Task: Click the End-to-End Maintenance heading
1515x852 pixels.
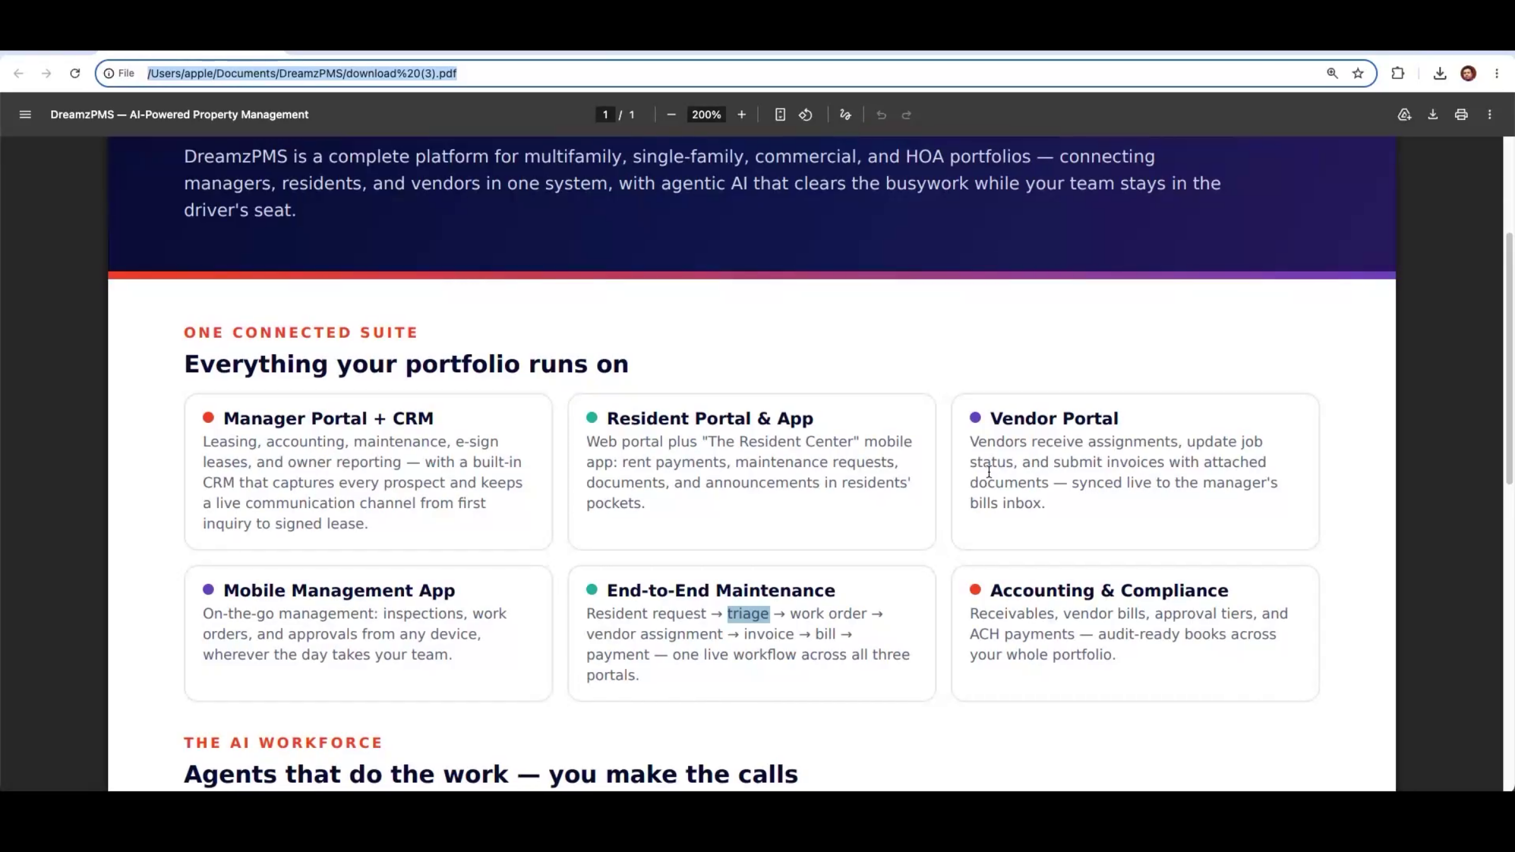Action: [x=721, y=591]
